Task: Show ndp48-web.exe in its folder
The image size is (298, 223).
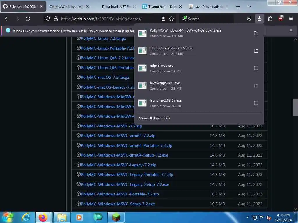Action: pyautogui.click(x=256, y=68)
